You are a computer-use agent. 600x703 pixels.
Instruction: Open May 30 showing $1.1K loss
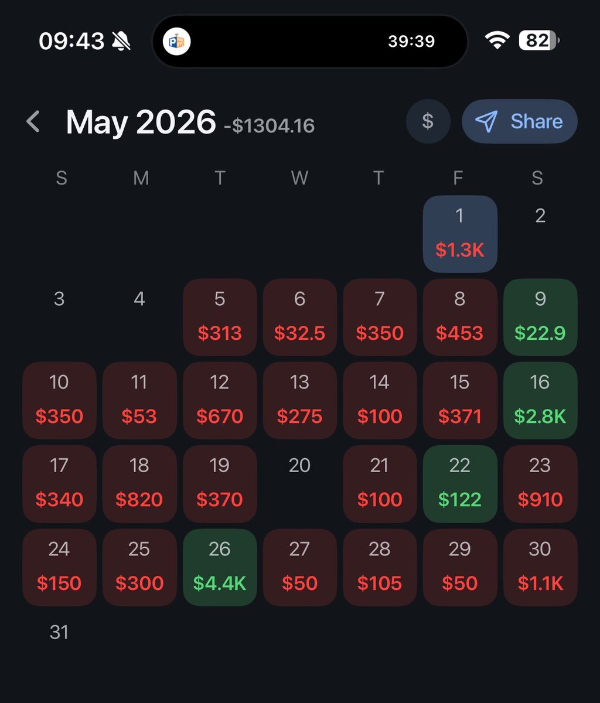click(x=540, y=567)
